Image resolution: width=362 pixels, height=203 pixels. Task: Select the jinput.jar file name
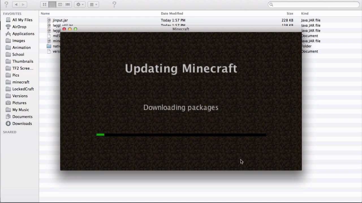(60, 20)
